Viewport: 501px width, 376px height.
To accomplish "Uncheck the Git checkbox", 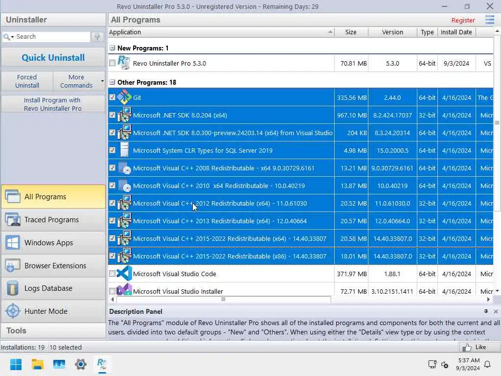I will [x=112, y=97].
